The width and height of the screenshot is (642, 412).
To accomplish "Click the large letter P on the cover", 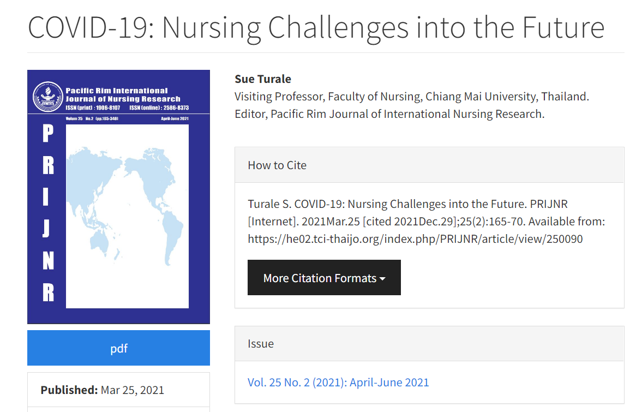I will tap(48, 133).
